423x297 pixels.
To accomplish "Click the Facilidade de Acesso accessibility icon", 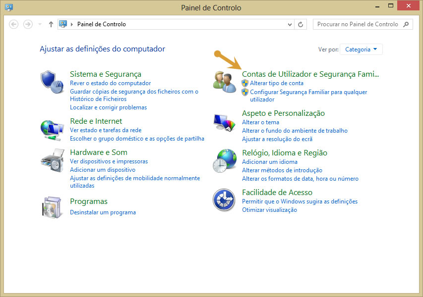I will (224, 200).
